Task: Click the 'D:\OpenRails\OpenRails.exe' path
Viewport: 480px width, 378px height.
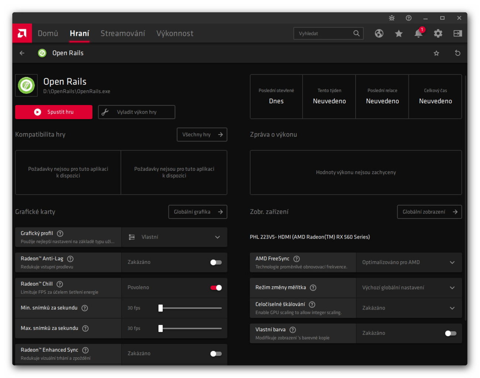Action: [77, 92]
